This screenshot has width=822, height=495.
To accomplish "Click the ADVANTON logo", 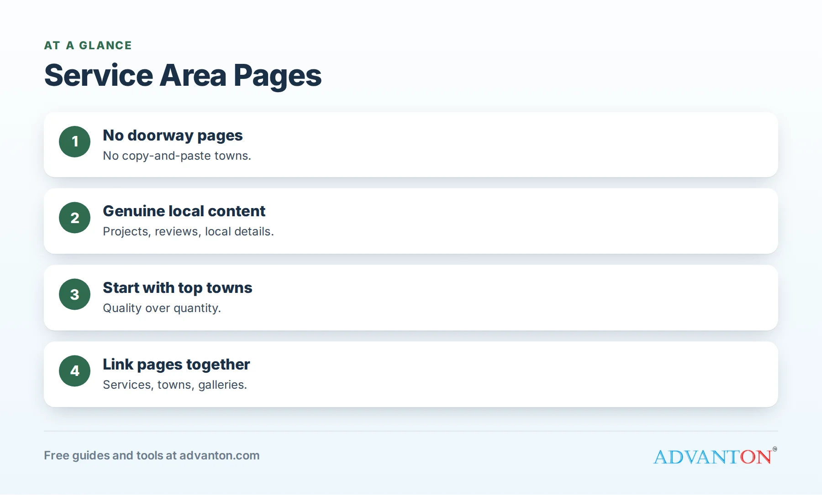I will [715, 456].
